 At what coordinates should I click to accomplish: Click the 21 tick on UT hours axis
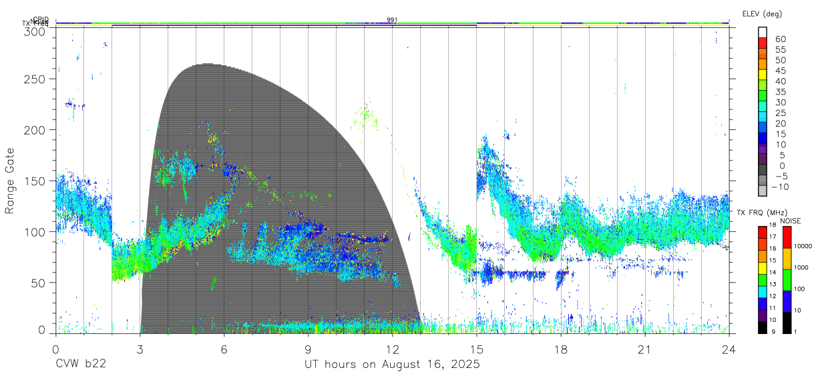[x=644, y=349]
